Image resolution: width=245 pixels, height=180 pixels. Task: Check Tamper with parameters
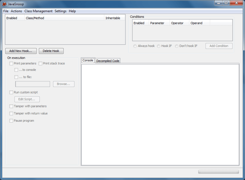pyautogui.click(x=11, y=106)
